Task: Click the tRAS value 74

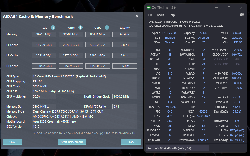Action: [x=170, y=69]
